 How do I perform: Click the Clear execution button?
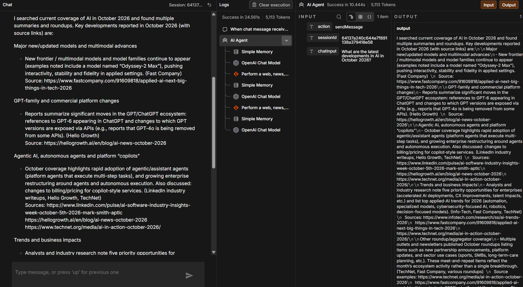[271, 5]
